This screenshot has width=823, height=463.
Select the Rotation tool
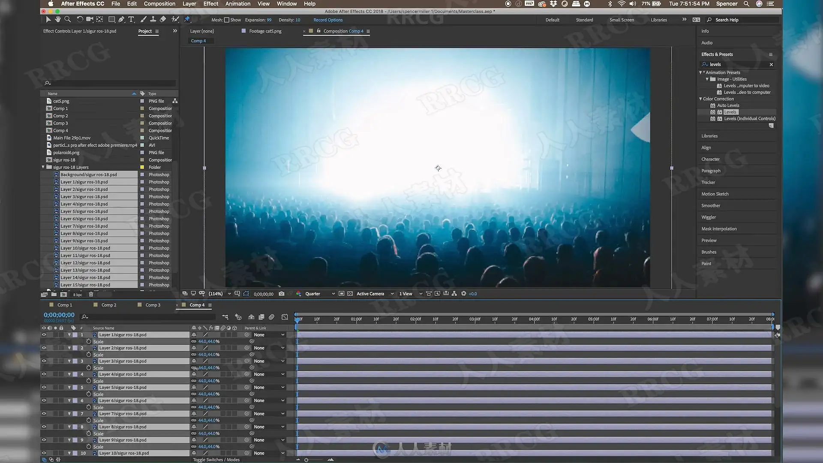[x=80, y=19]
